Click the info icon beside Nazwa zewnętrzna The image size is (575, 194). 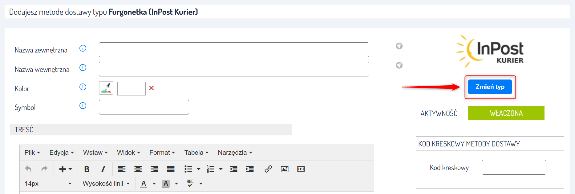pos(83,48)
